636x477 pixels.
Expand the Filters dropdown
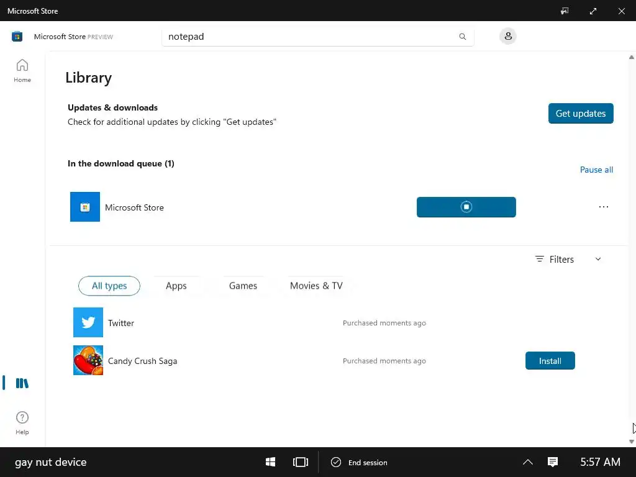click(x=568, y=259)
